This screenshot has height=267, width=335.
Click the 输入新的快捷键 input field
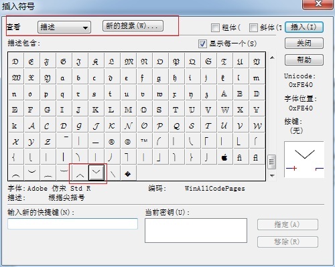[72, 224]
